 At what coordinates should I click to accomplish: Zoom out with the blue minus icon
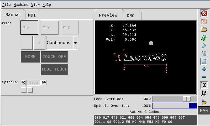(x=204, y=77)
